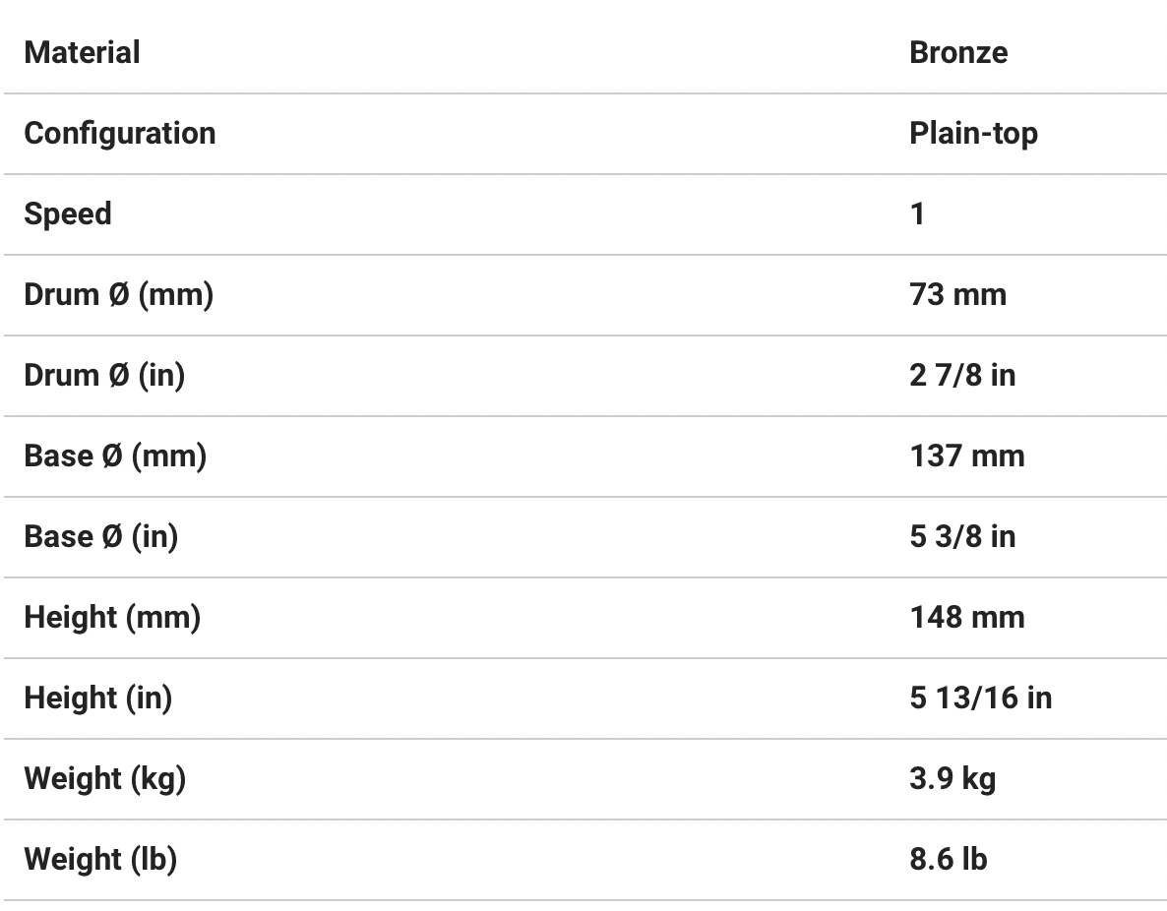Click the Drum Ø (mm) label
1167x911 pixels.
point(118,294)
